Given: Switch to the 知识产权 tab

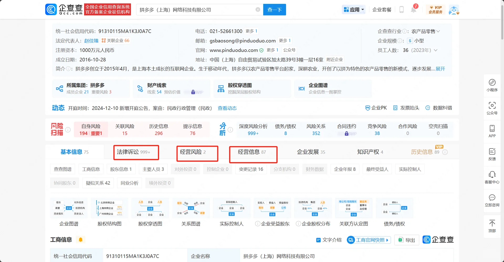Looking at the screenshot, I should (370, 152).
